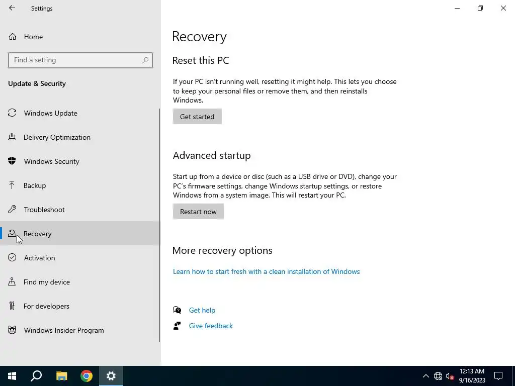Screen dimensions: 515x386
Task: Open For developers settings
Action: pos(46,306)
